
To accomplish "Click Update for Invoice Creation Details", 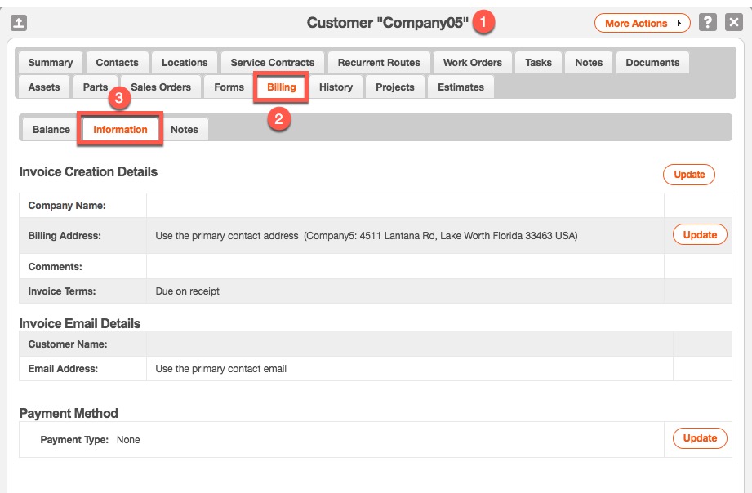I will 688,175.
